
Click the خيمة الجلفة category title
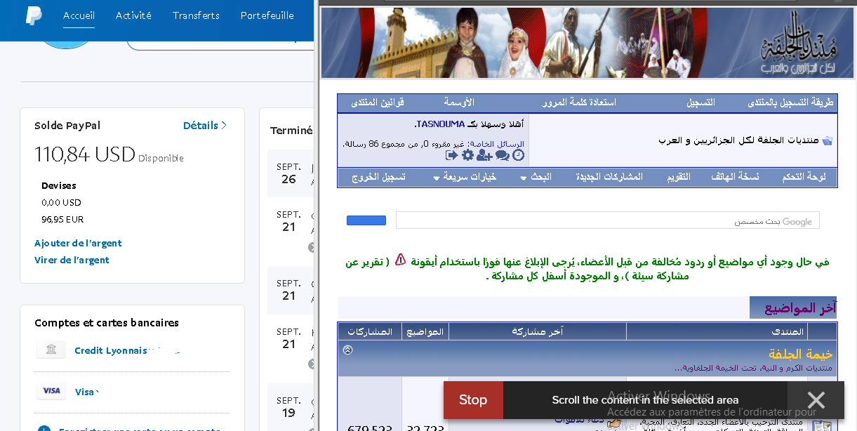tap(801, 354)
